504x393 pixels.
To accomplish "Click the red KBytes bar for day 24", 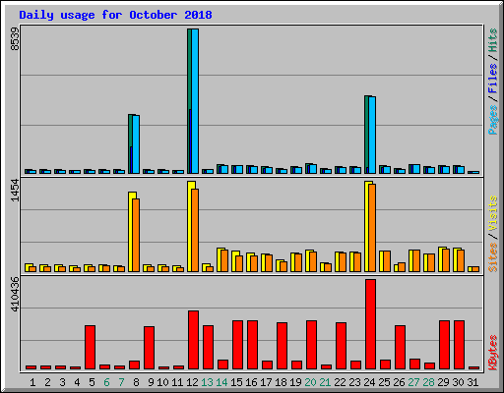I will pos(370,324).
